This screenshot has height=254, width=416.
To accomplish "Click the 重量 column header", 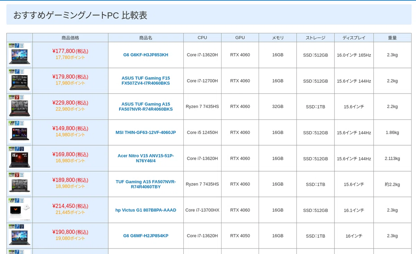I will [392, 38].
